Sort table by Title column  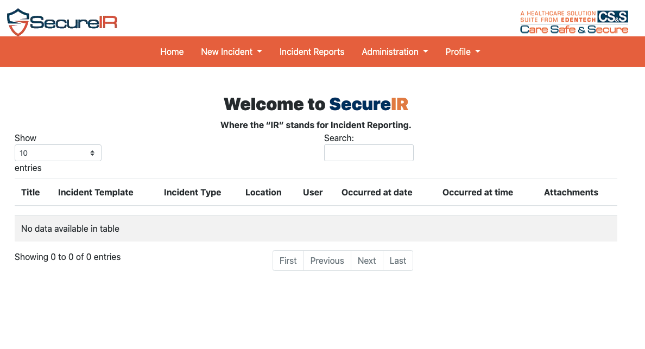tap(30, 192)
